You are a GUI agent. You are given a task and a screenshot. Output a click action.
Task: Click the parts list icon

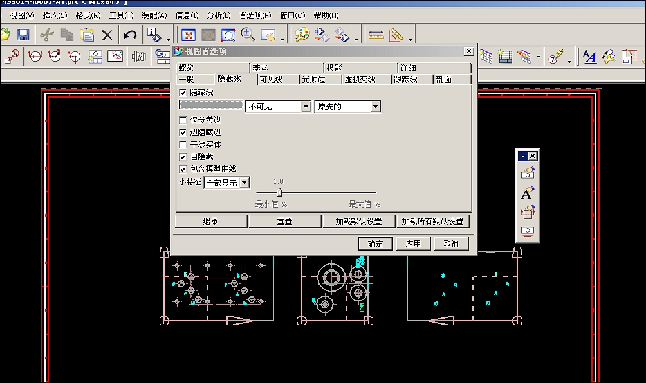tap(504, 57)
